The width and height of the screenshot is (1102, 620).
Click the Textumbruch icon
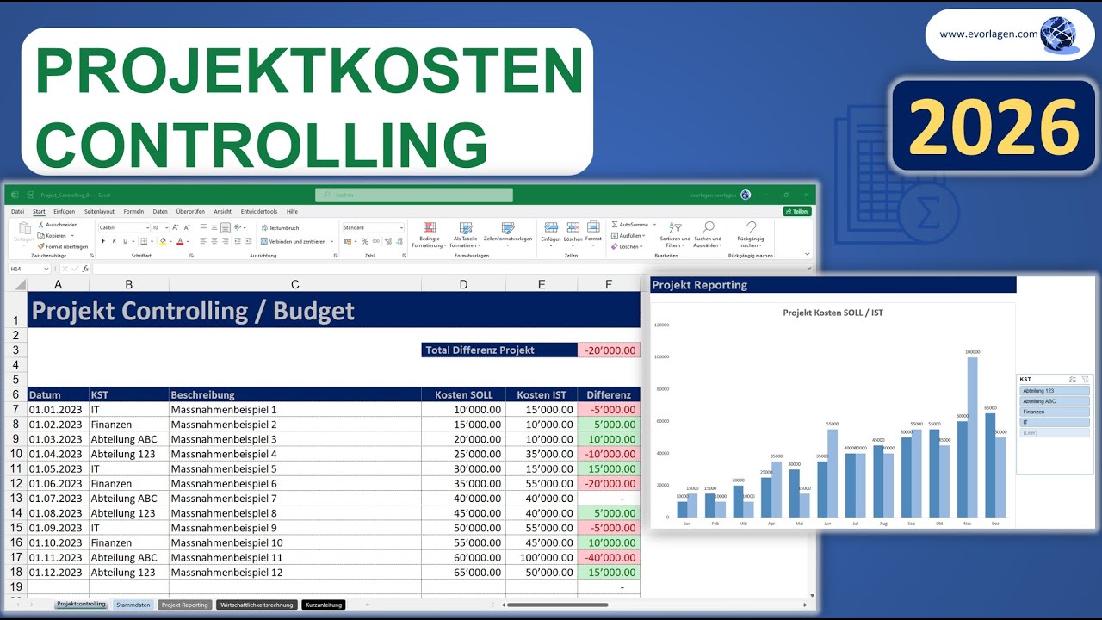pos(264,228)
